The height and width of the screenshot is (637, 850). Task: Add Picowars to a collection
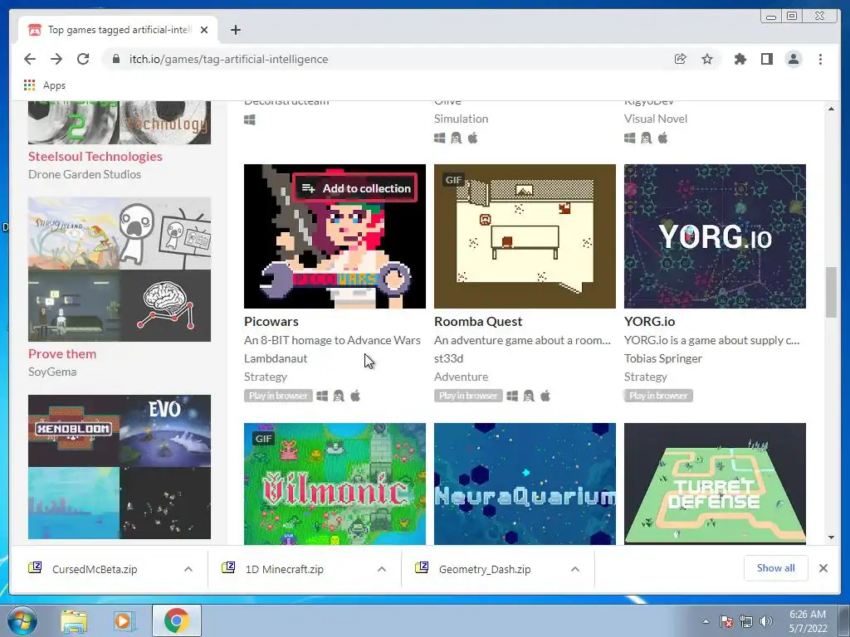355,188
